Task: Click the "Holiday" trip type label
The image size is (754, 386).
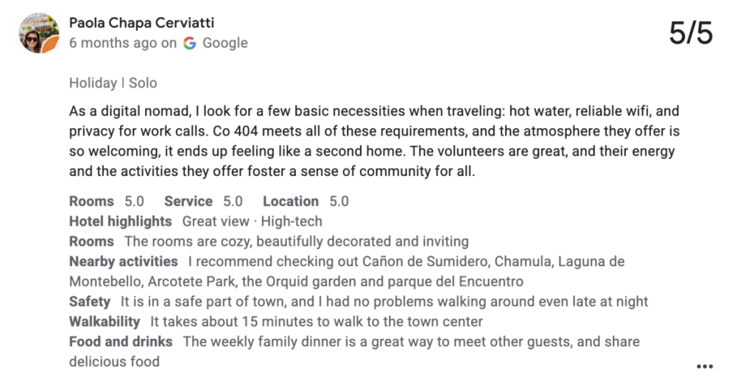Action: pos(93,83)
